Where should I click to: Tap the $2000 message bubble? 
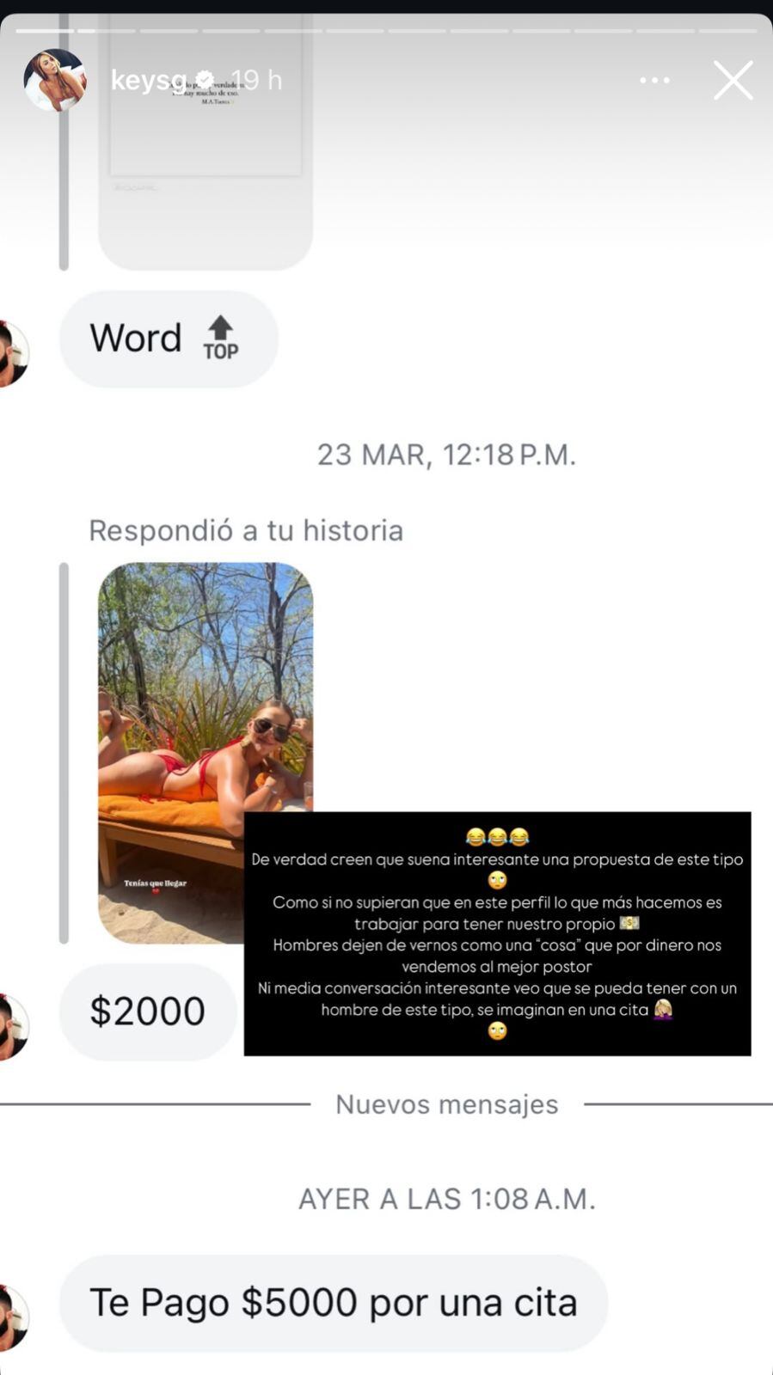pyautogui.click(x=148, y=1011)
